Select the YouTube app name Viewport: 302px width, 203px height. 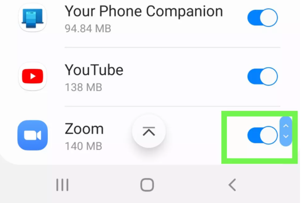point(94,70)
